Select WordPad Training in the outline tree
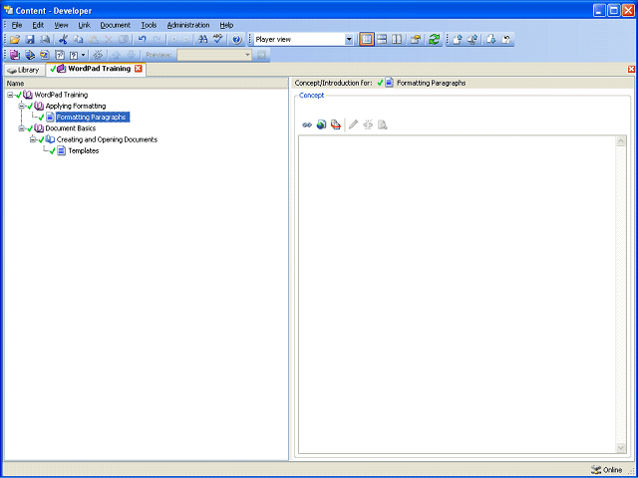Viewport: 638px width, 478px height. (61, 95)
